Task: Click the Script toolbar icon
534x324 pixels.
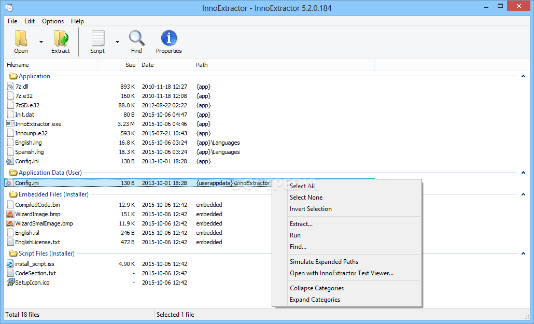Action: click(97, 38)
